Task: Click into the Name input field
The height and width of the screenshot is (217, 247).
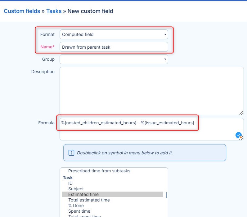Action: coord(114,47)
